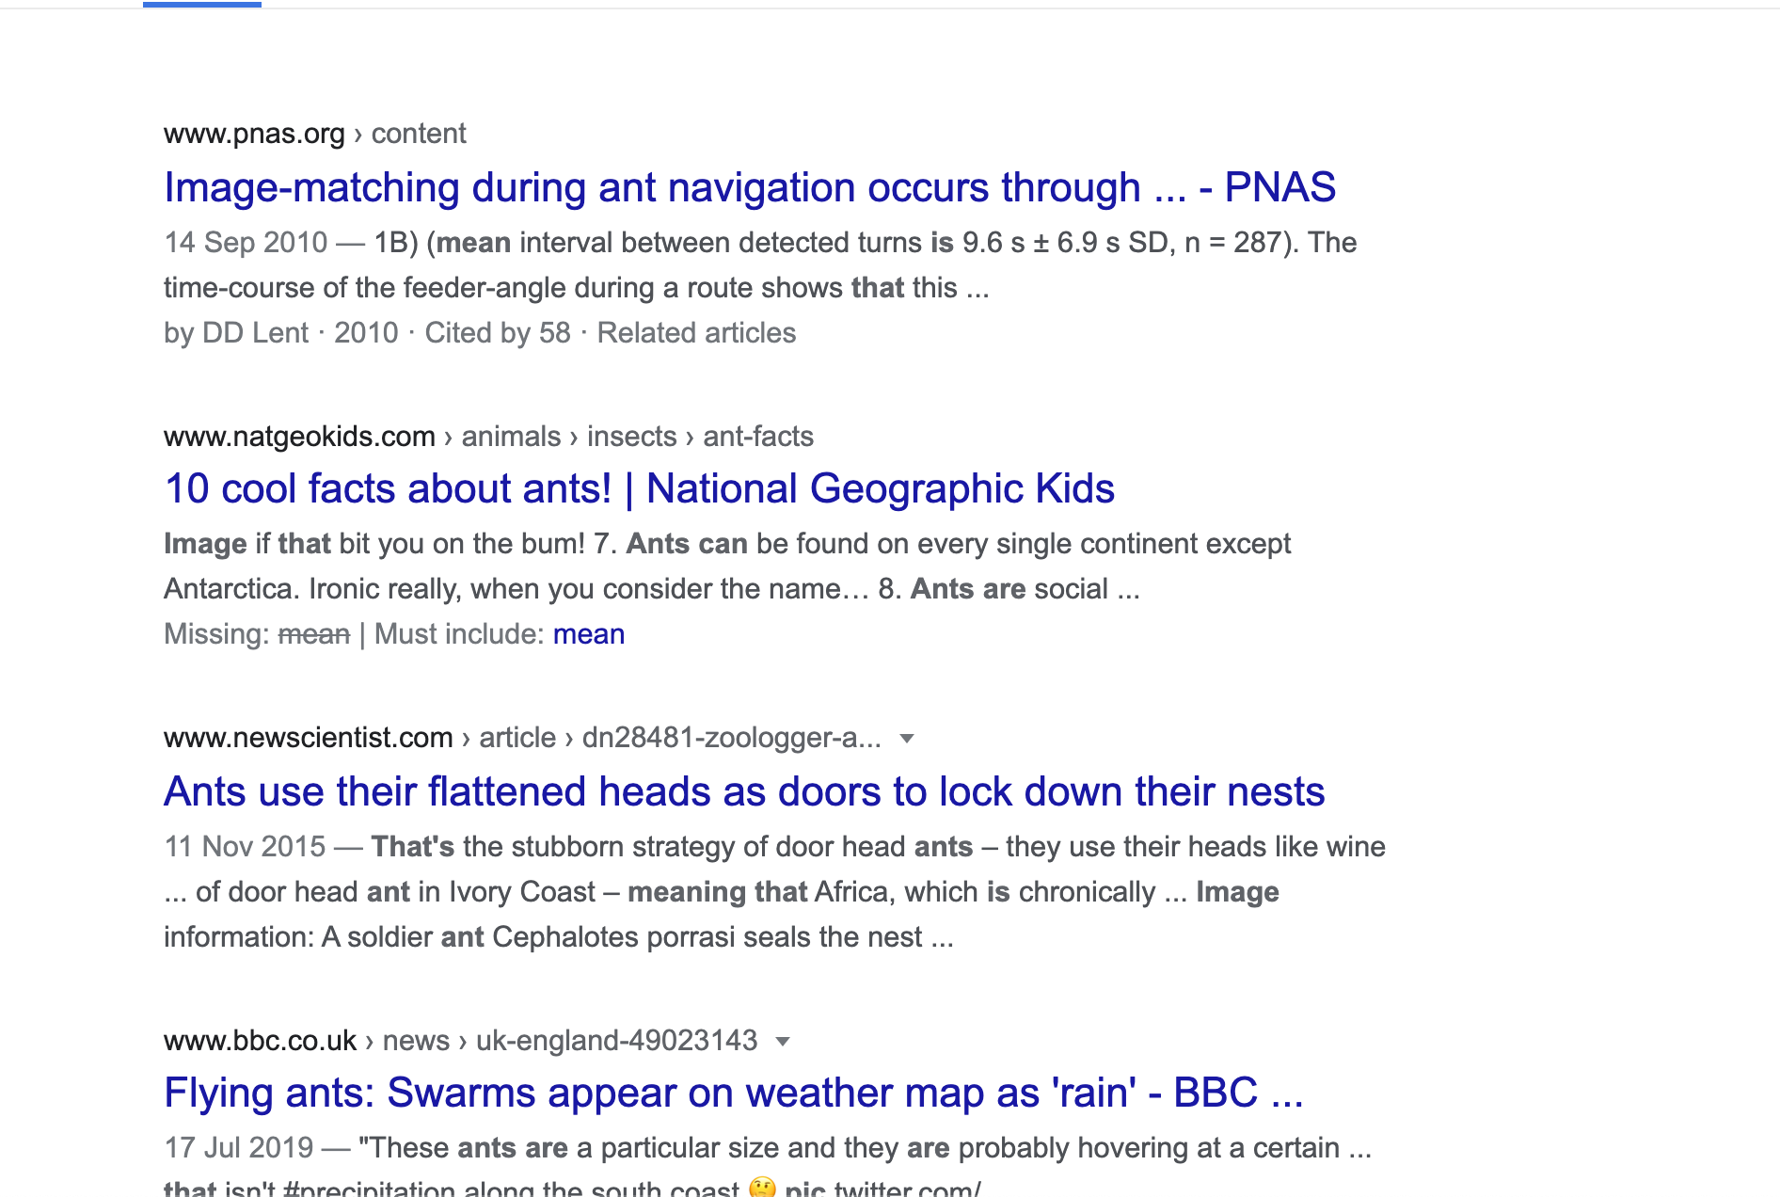Expand the bbc.co.uk result dropdown arrow
This screenshot has width=1780, height=1197.
(783, 1041)
